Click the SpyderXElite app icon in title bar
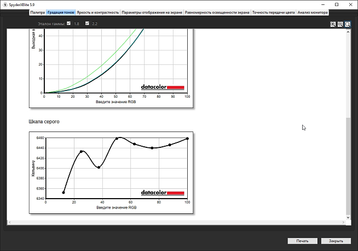The width and height of the screenshot is (358, 251). (4, 4)
